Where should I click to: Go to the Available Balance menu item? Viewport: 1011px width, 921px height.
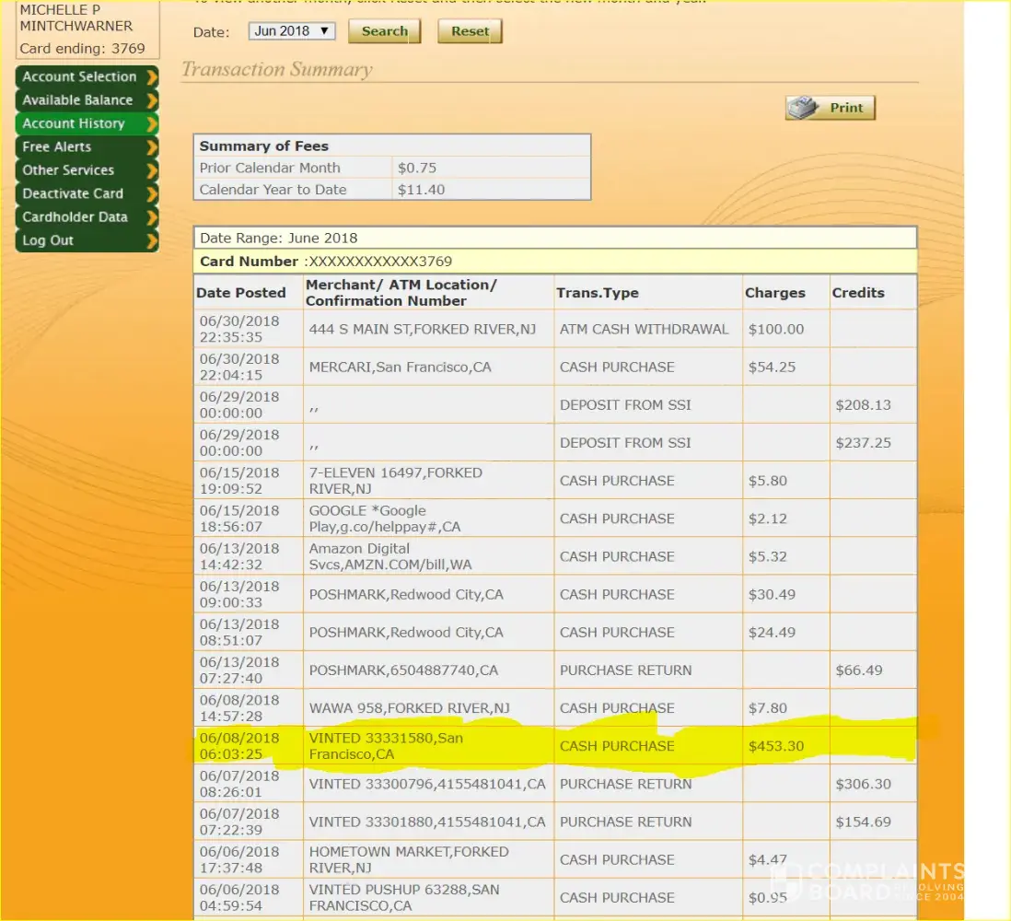tap(77, 100)
